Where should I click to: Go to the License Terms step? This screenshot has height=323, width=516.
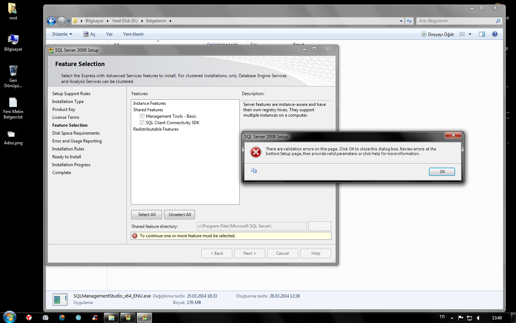66,117
